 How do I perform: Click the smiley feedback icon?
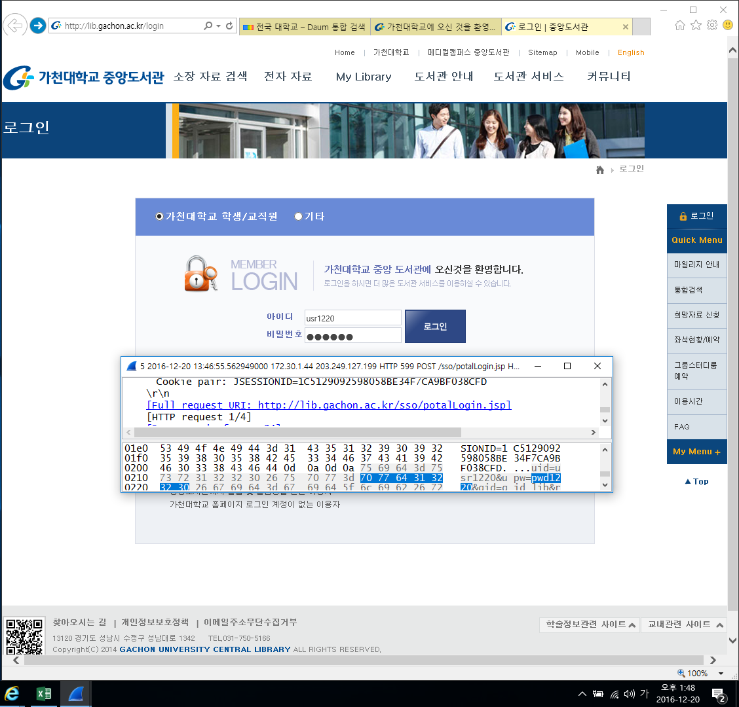tap(728, 25)
